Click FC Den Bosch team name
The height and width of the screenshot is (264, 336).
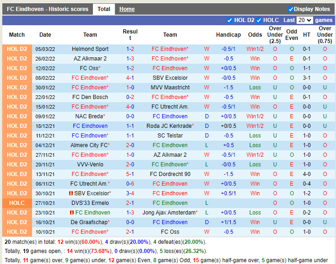[x=90, y=97]
